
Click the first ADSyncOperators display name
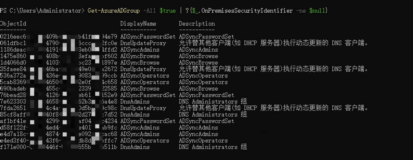pos(145,76)
